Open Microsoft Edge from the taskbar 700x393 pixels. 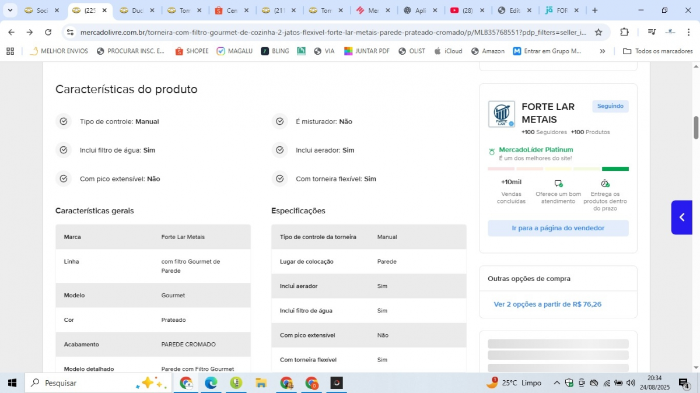211,383
